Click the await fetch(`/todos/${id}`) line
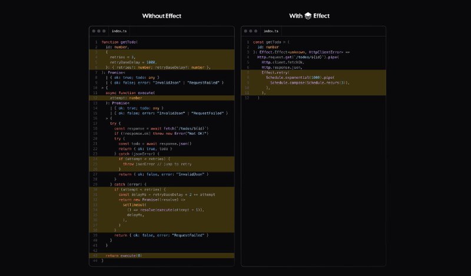 coord(161,128)
